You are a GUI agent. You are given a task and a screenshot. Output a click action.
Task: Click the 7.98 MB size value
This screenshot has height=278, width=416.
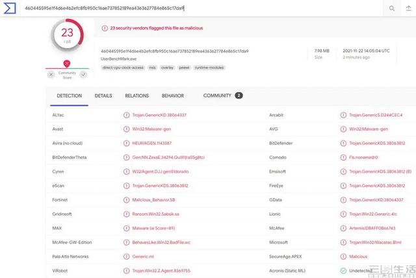[x=322, y=51]
